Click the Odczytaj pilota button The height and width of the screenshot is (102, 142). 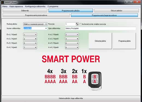(x=100, y=41)
